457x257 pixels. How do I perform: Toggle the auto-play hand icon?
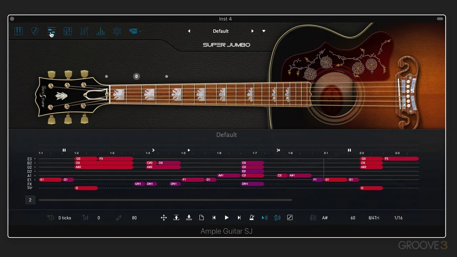point(277,218)
